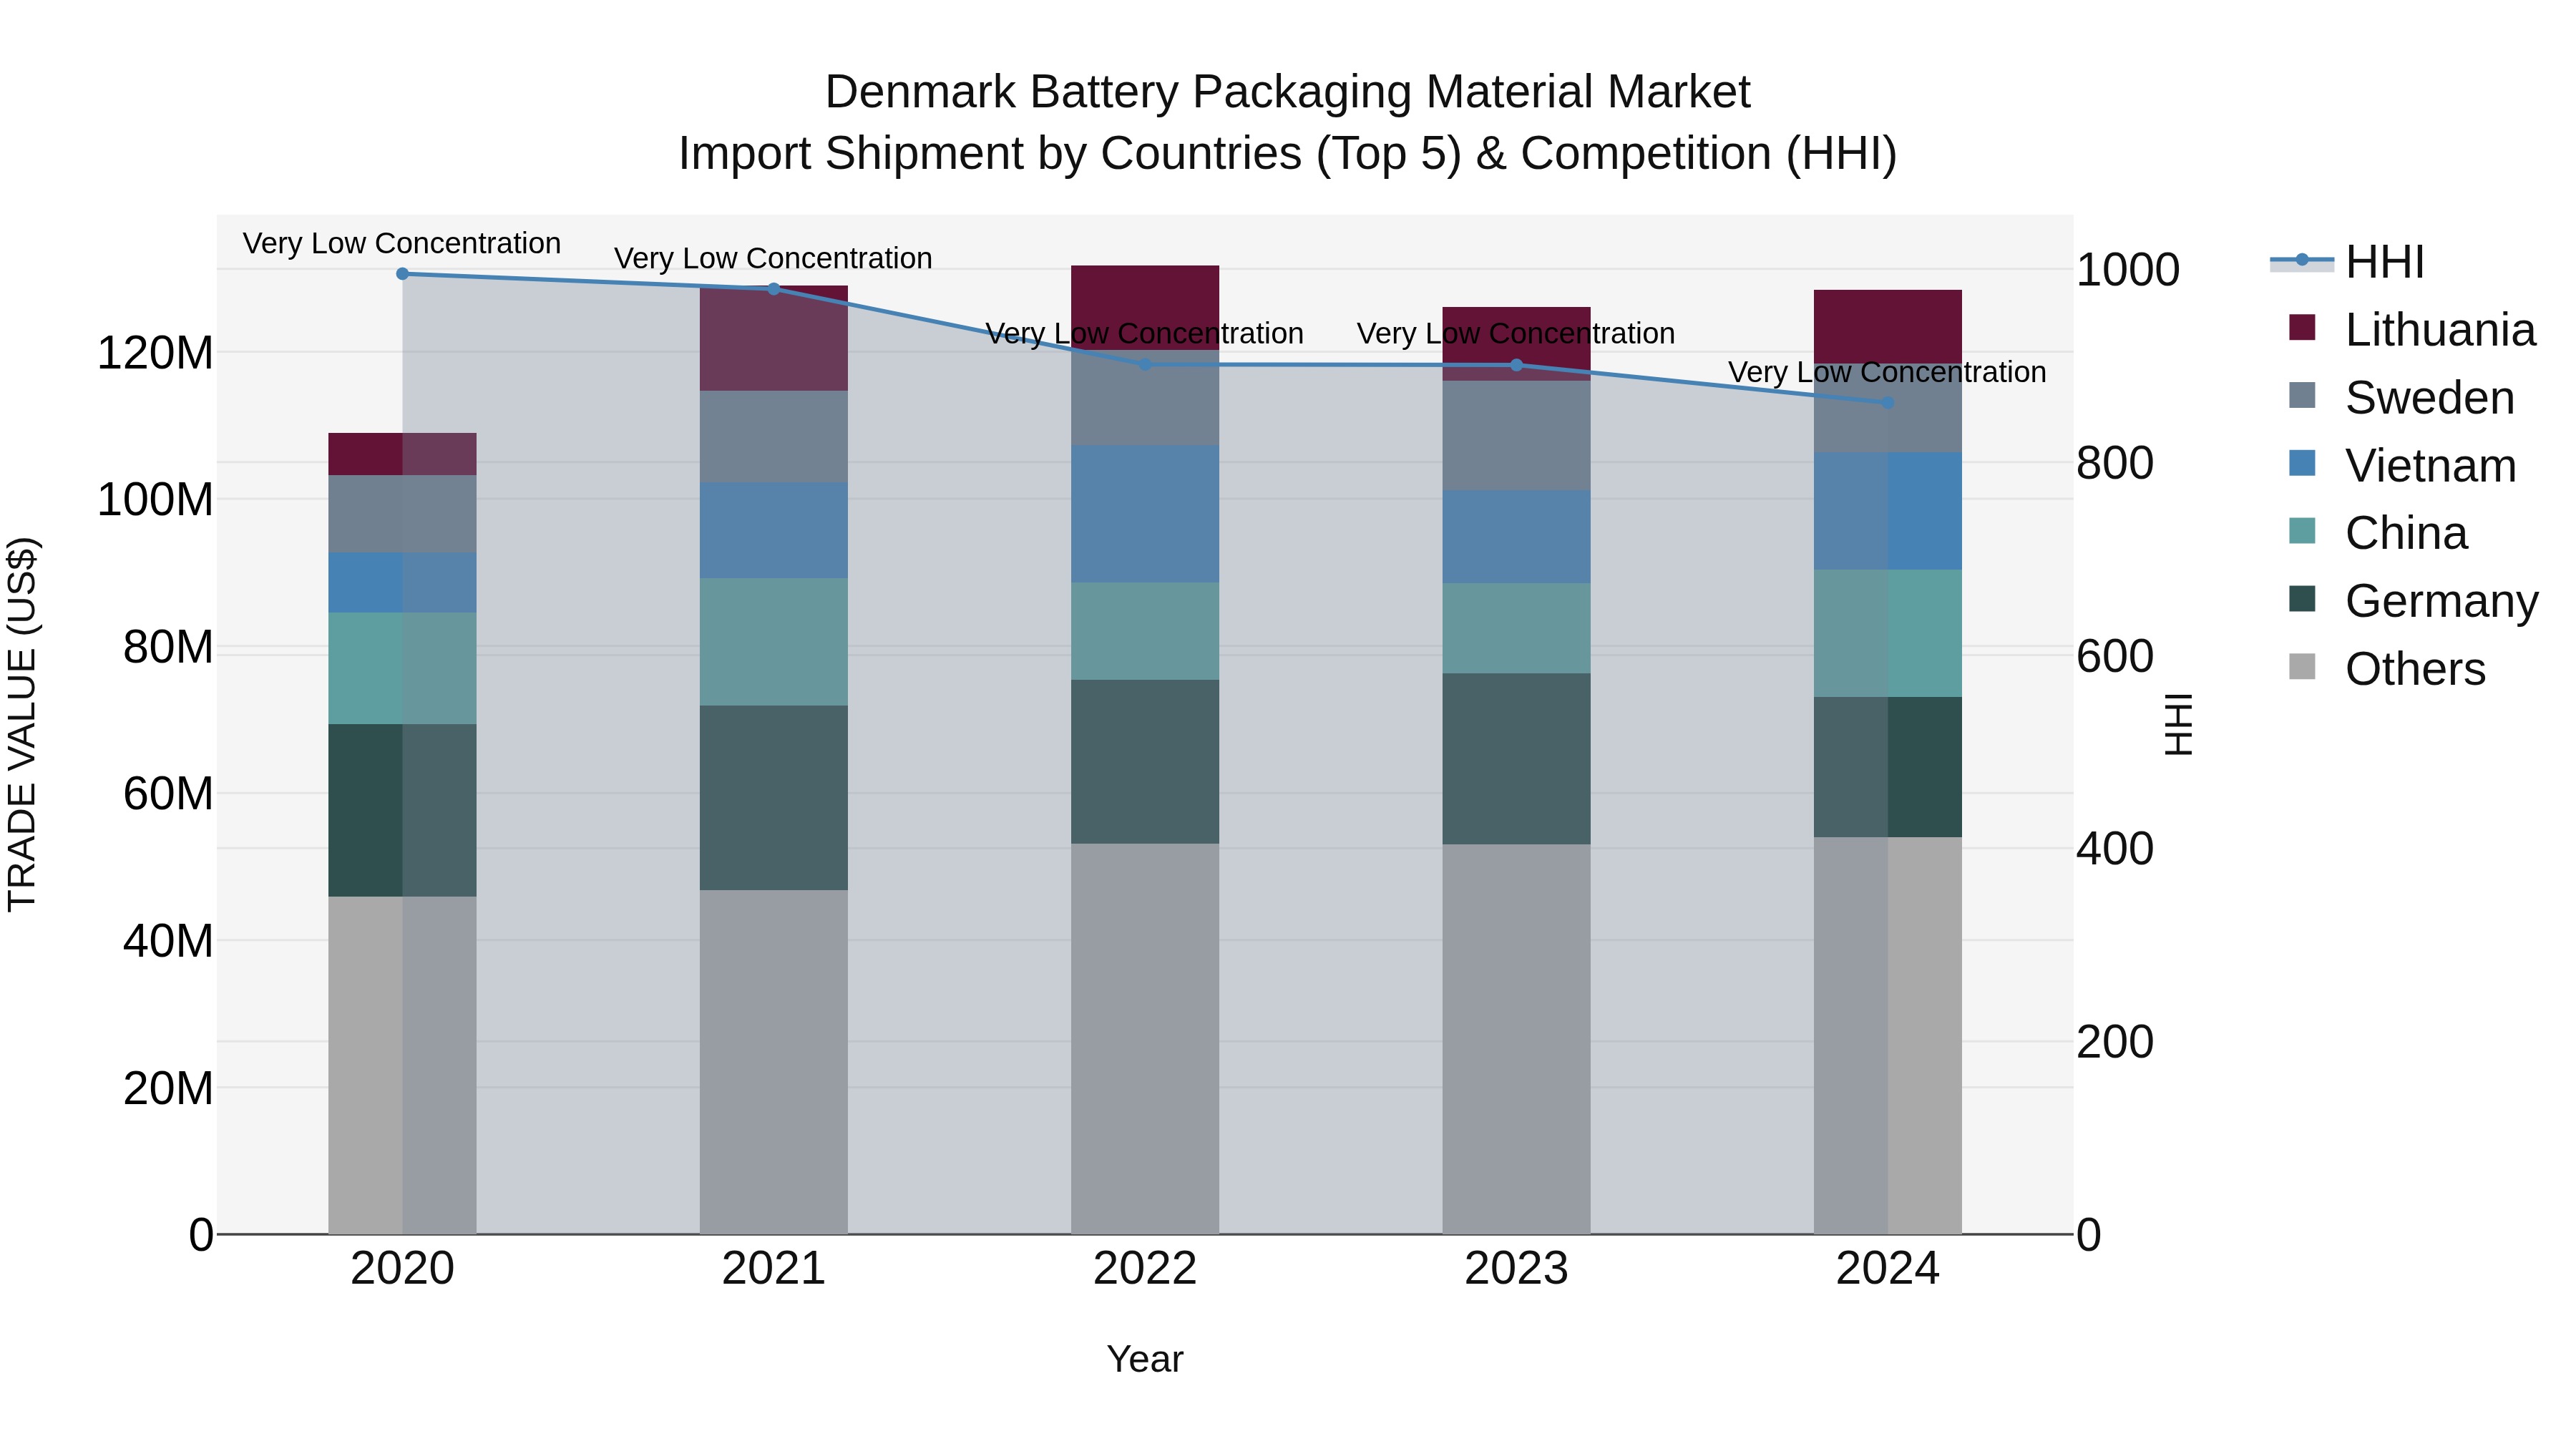Click the 2020 Very Low Concentration annotation

pos(402,243)
